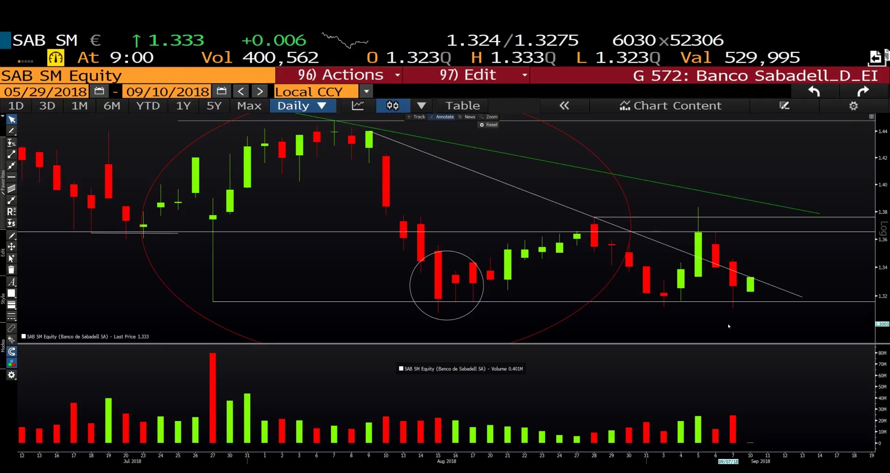Open the end date calendar picker
890x473 pixels.
pyautogui.click(x=221, y=91)
